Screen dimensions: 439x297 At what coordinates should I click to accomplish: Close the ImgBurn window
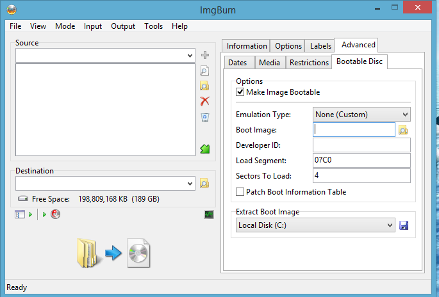(x=417, y=7)
